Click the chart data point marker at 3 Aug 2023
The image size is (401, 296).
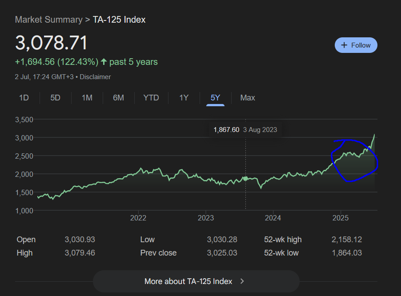(245, 179)
